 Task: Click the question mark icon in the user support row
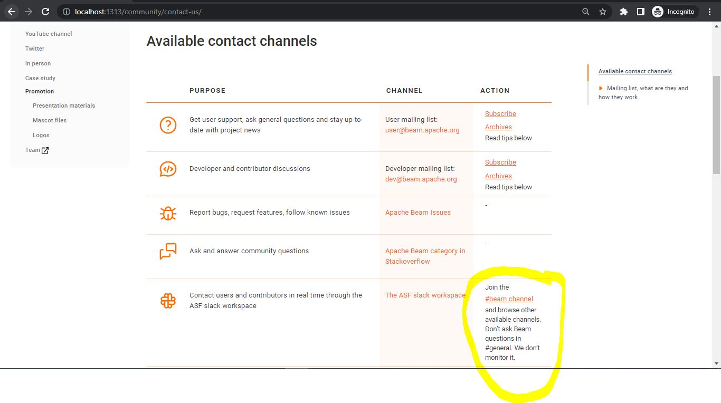tap(168, 125)
